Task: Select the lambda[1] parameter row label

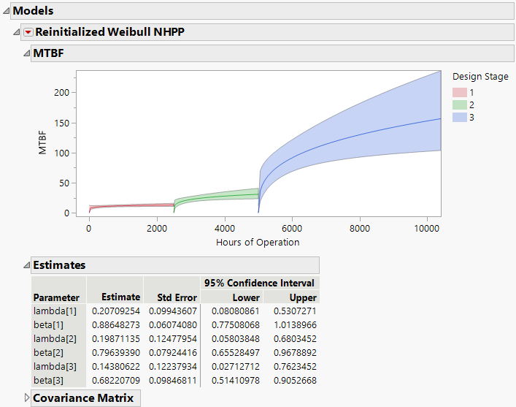Action: (53, 311)
